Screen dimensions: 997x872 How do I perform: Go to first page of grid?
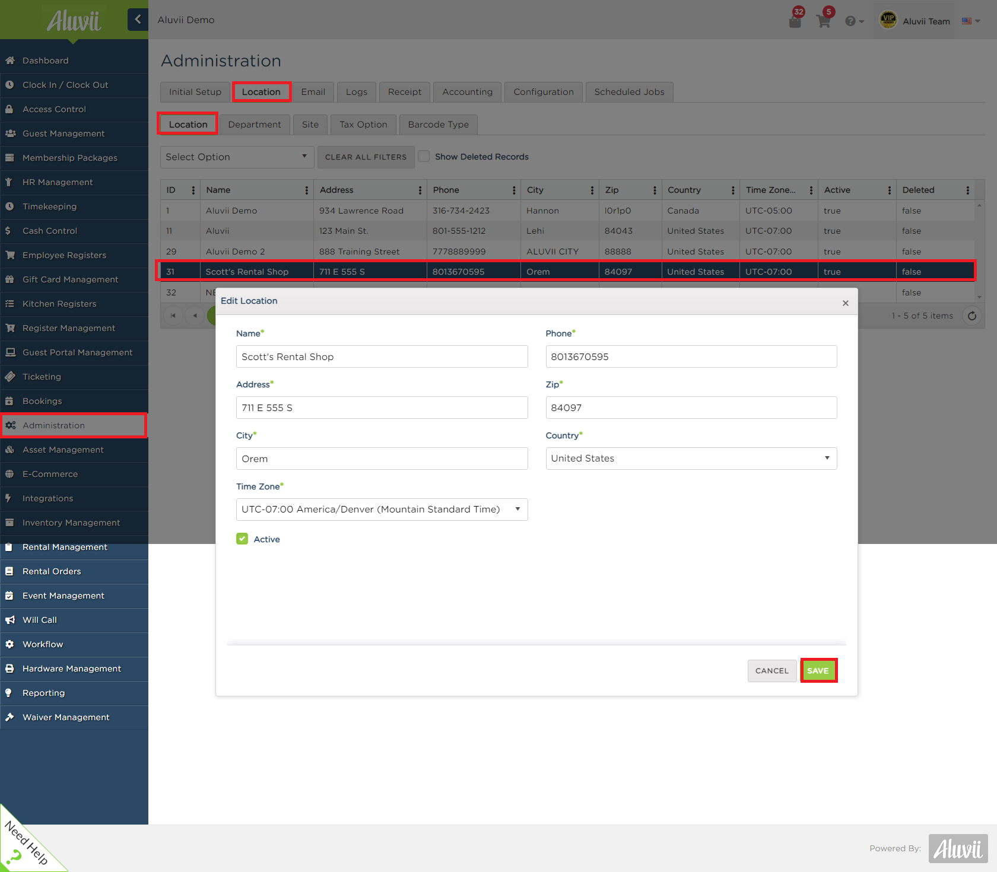coord(173,316)
